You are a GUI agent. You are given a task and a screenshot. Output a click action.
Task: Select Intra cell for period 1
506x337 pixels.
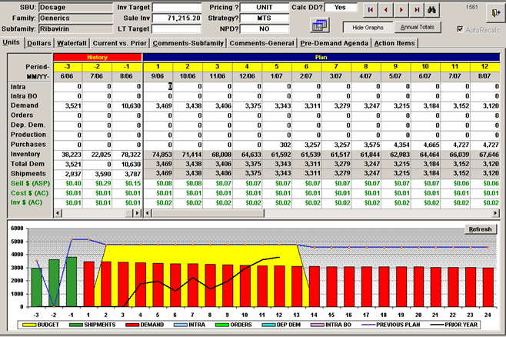(x=158, y=86)
